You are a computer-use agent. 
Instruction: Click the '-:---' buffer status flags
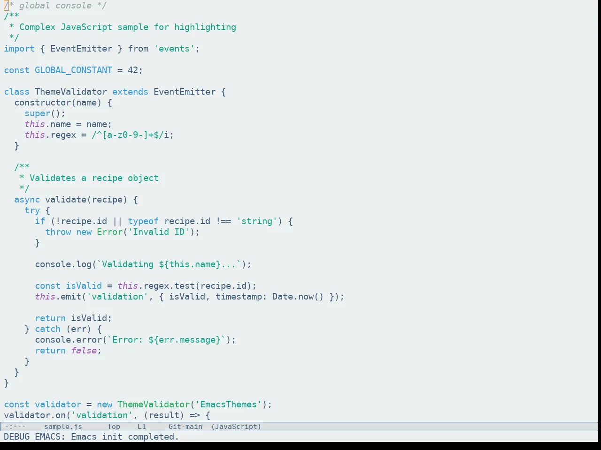(15, 427)
